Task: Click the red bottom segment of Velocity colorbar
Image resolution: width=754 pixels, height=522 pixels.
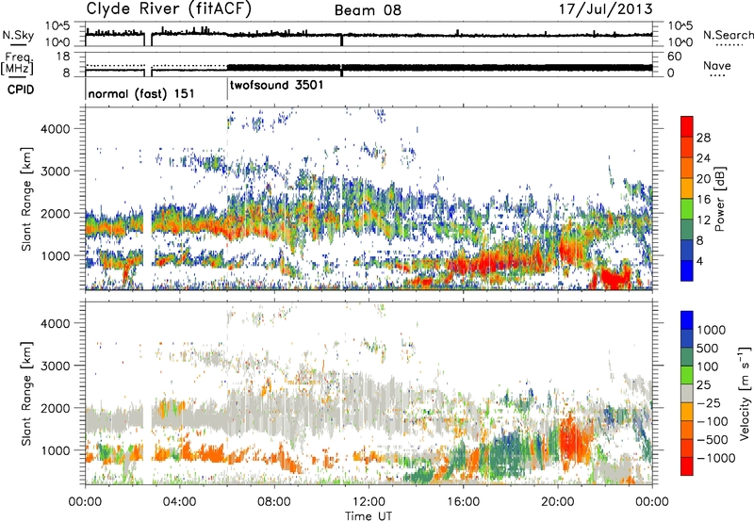Action: pyautogui.click(x=687, y=466)
